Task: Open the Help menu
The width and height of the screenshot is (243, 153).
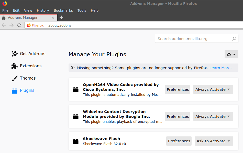Action: pos(95,10)
